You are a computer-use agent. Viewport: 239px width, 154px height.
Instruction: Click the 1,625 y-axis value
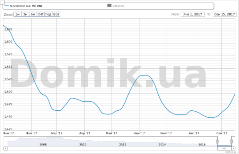[x=8, y=29]
